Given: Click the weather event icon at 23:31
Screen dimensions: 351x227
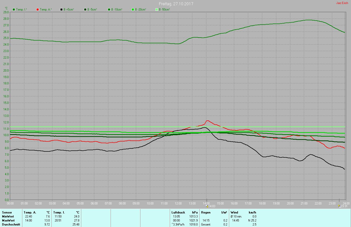Looking at the screenshot, I should [x=339, y=206].
